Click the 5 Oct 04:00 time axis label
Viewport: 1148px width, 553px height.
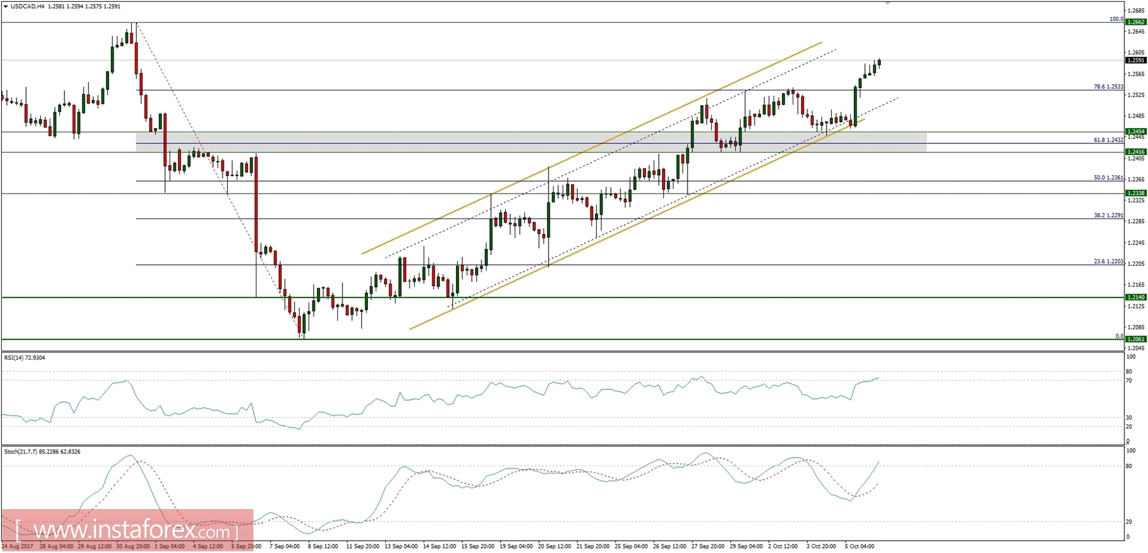tap(859, 547)
